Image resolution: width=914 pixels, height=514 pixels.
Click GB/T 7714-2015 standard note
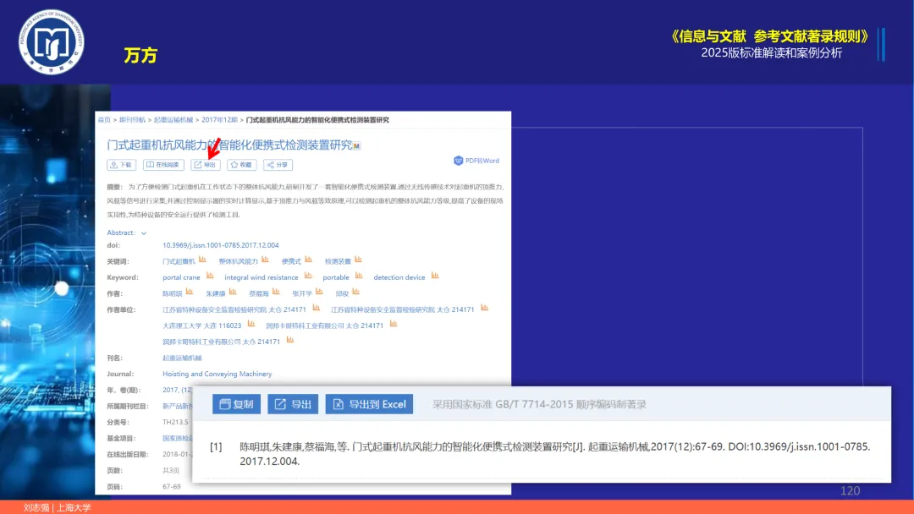(x=539, y=404)
